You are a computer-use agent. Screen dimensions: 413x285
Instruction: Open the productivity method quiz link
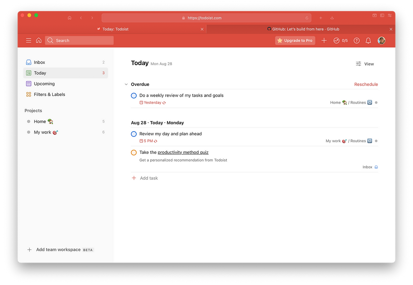point(183,152)
